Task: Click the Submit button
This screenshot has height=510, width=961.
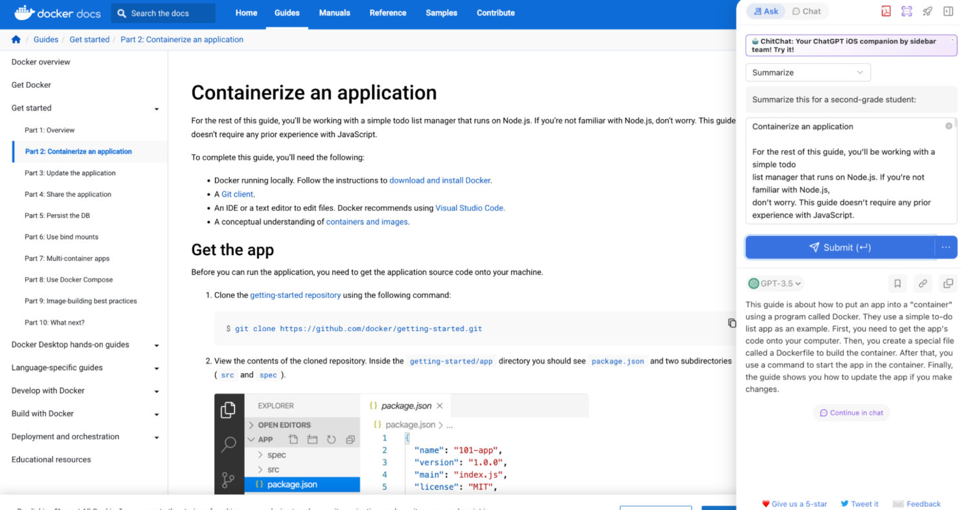Action: pos(842,247)
